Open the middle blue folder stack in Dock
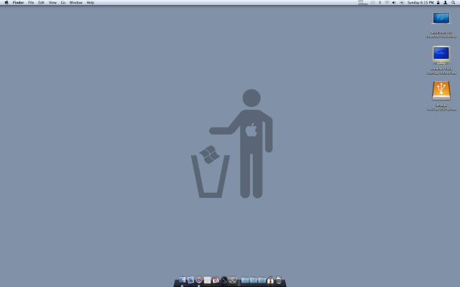Image resolution: width=460 pixels, height=287 pixels. (x=254, y=281)
